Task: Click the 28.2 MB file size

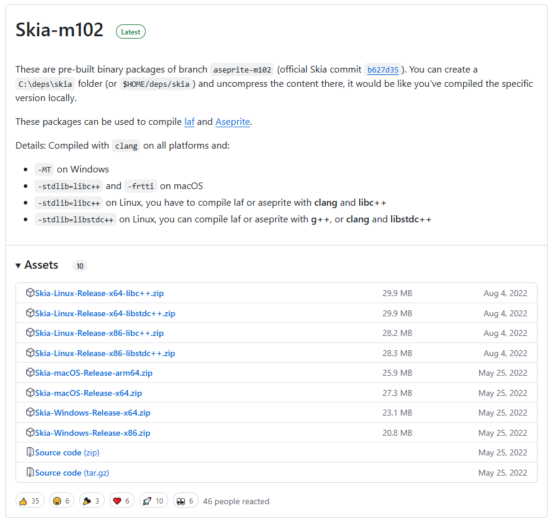Action: pyautogui.click(x=397, y=333)
